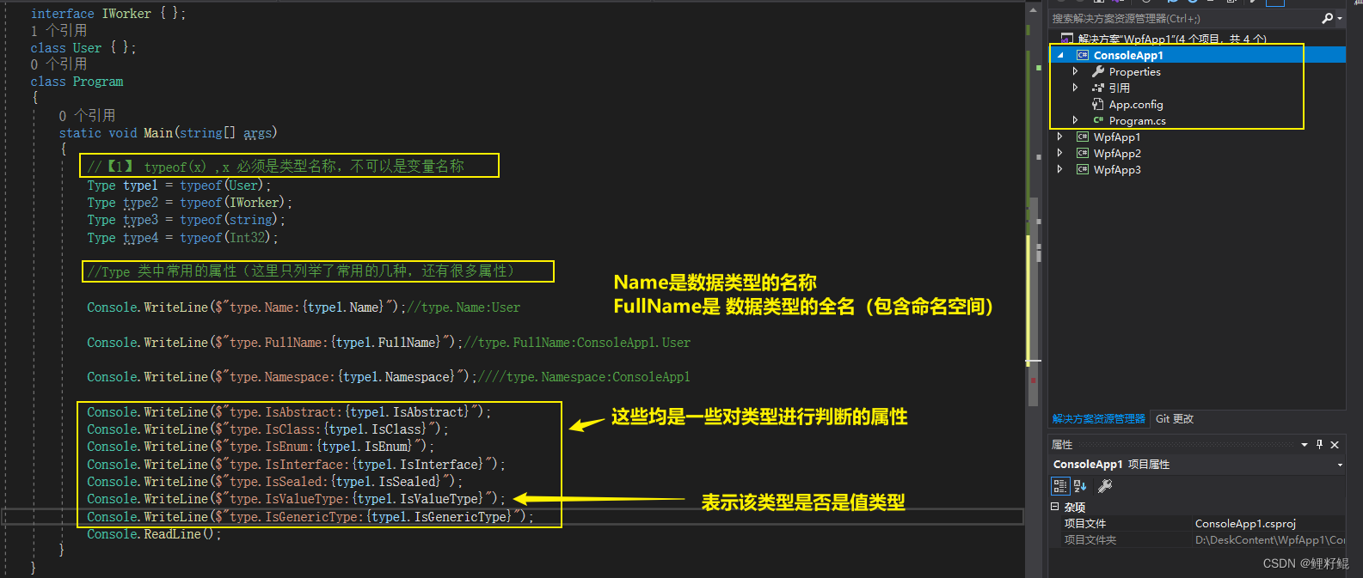Close the 属性 properties panel

coord(1335,445)
